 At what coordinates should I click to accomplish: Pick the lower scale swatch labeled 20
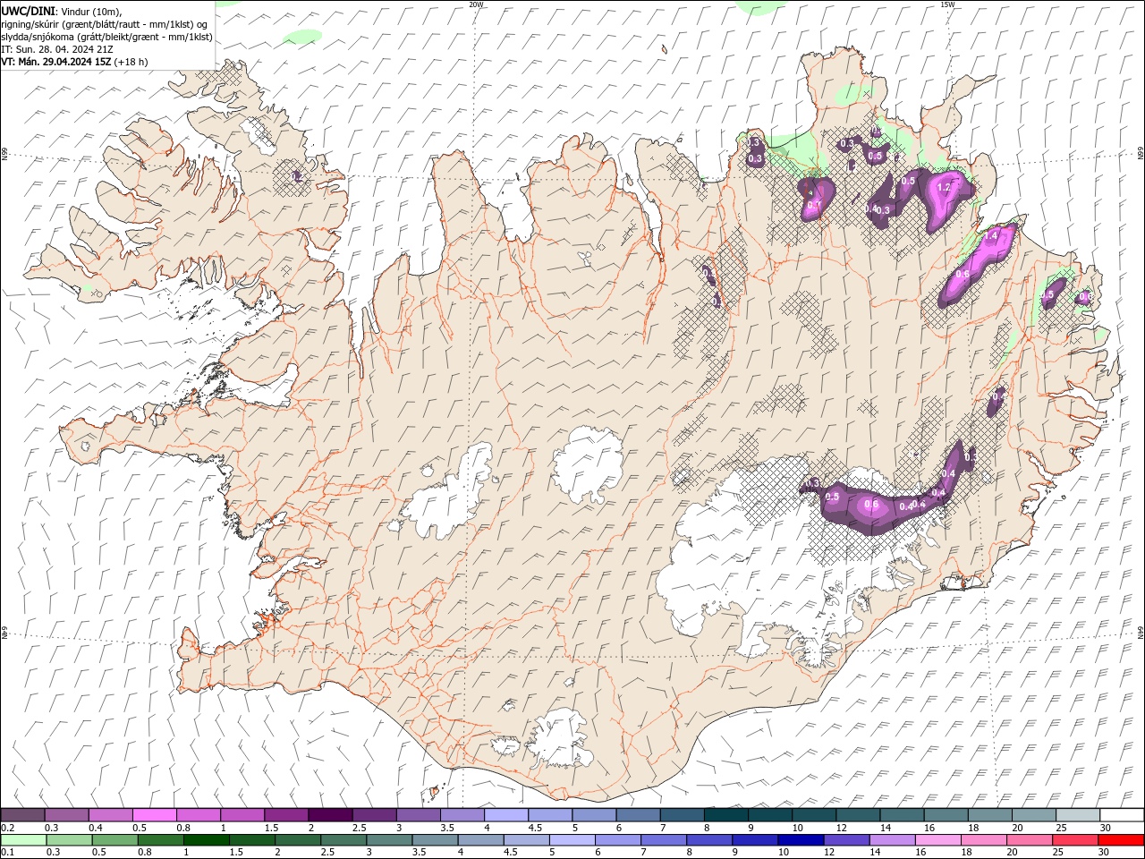1030,839
